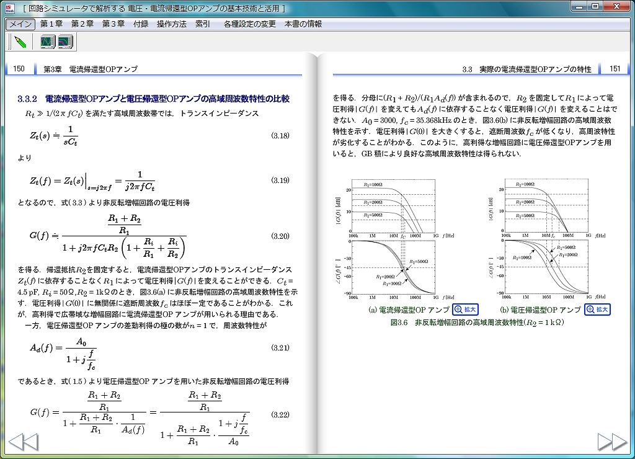Minimize the e-book window
This screenshot has height=459, width=635.
580,6
